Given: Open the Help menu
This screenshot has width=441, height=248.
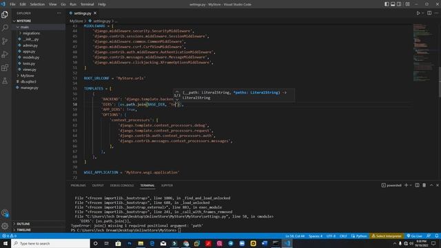Looking at the screenshot, I should click(x=102, y=4).
